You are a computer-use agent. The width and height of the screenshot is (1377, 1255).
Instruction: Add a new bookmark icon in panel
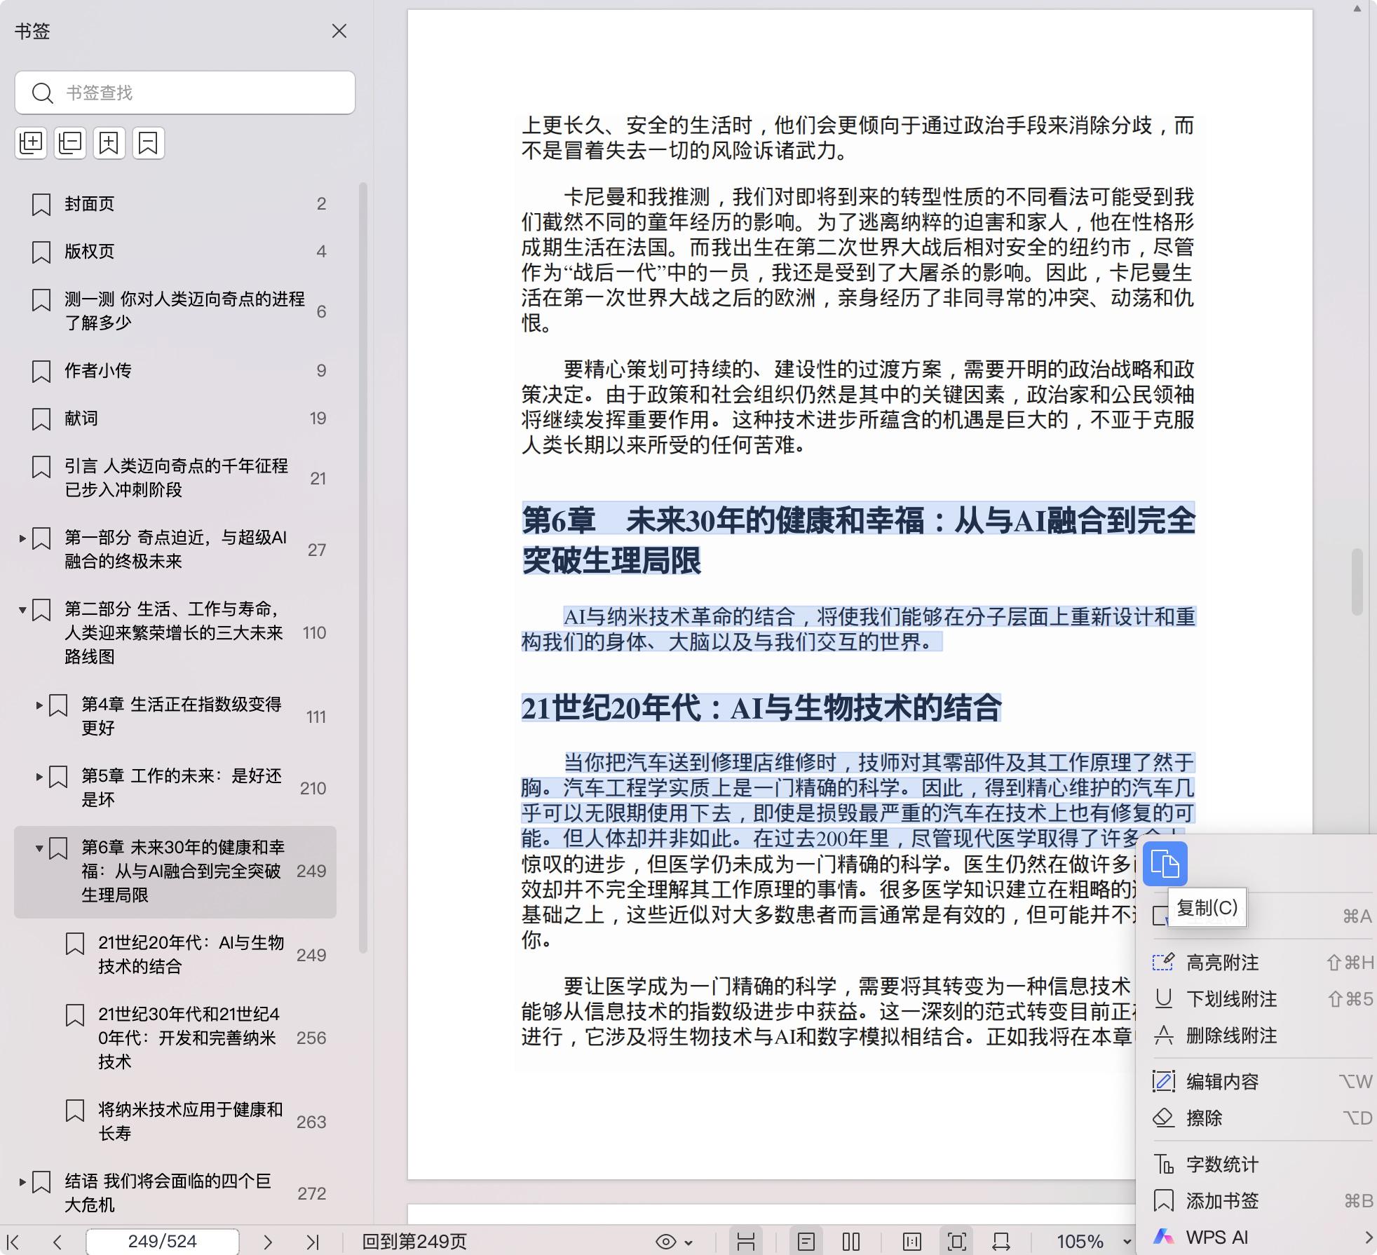[109, 143]
